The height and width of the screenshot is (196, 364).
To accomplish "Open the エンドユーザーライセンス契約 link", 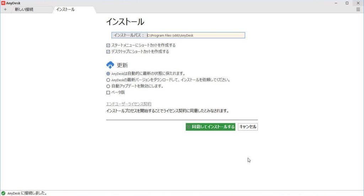I will pos(129,104).
